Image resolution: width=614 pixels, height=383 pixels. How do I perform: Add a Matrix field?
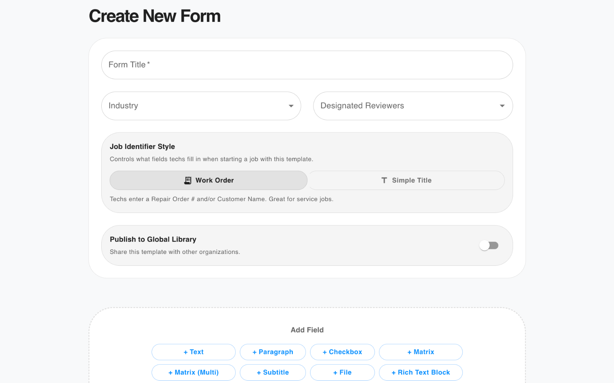point(421,352)
